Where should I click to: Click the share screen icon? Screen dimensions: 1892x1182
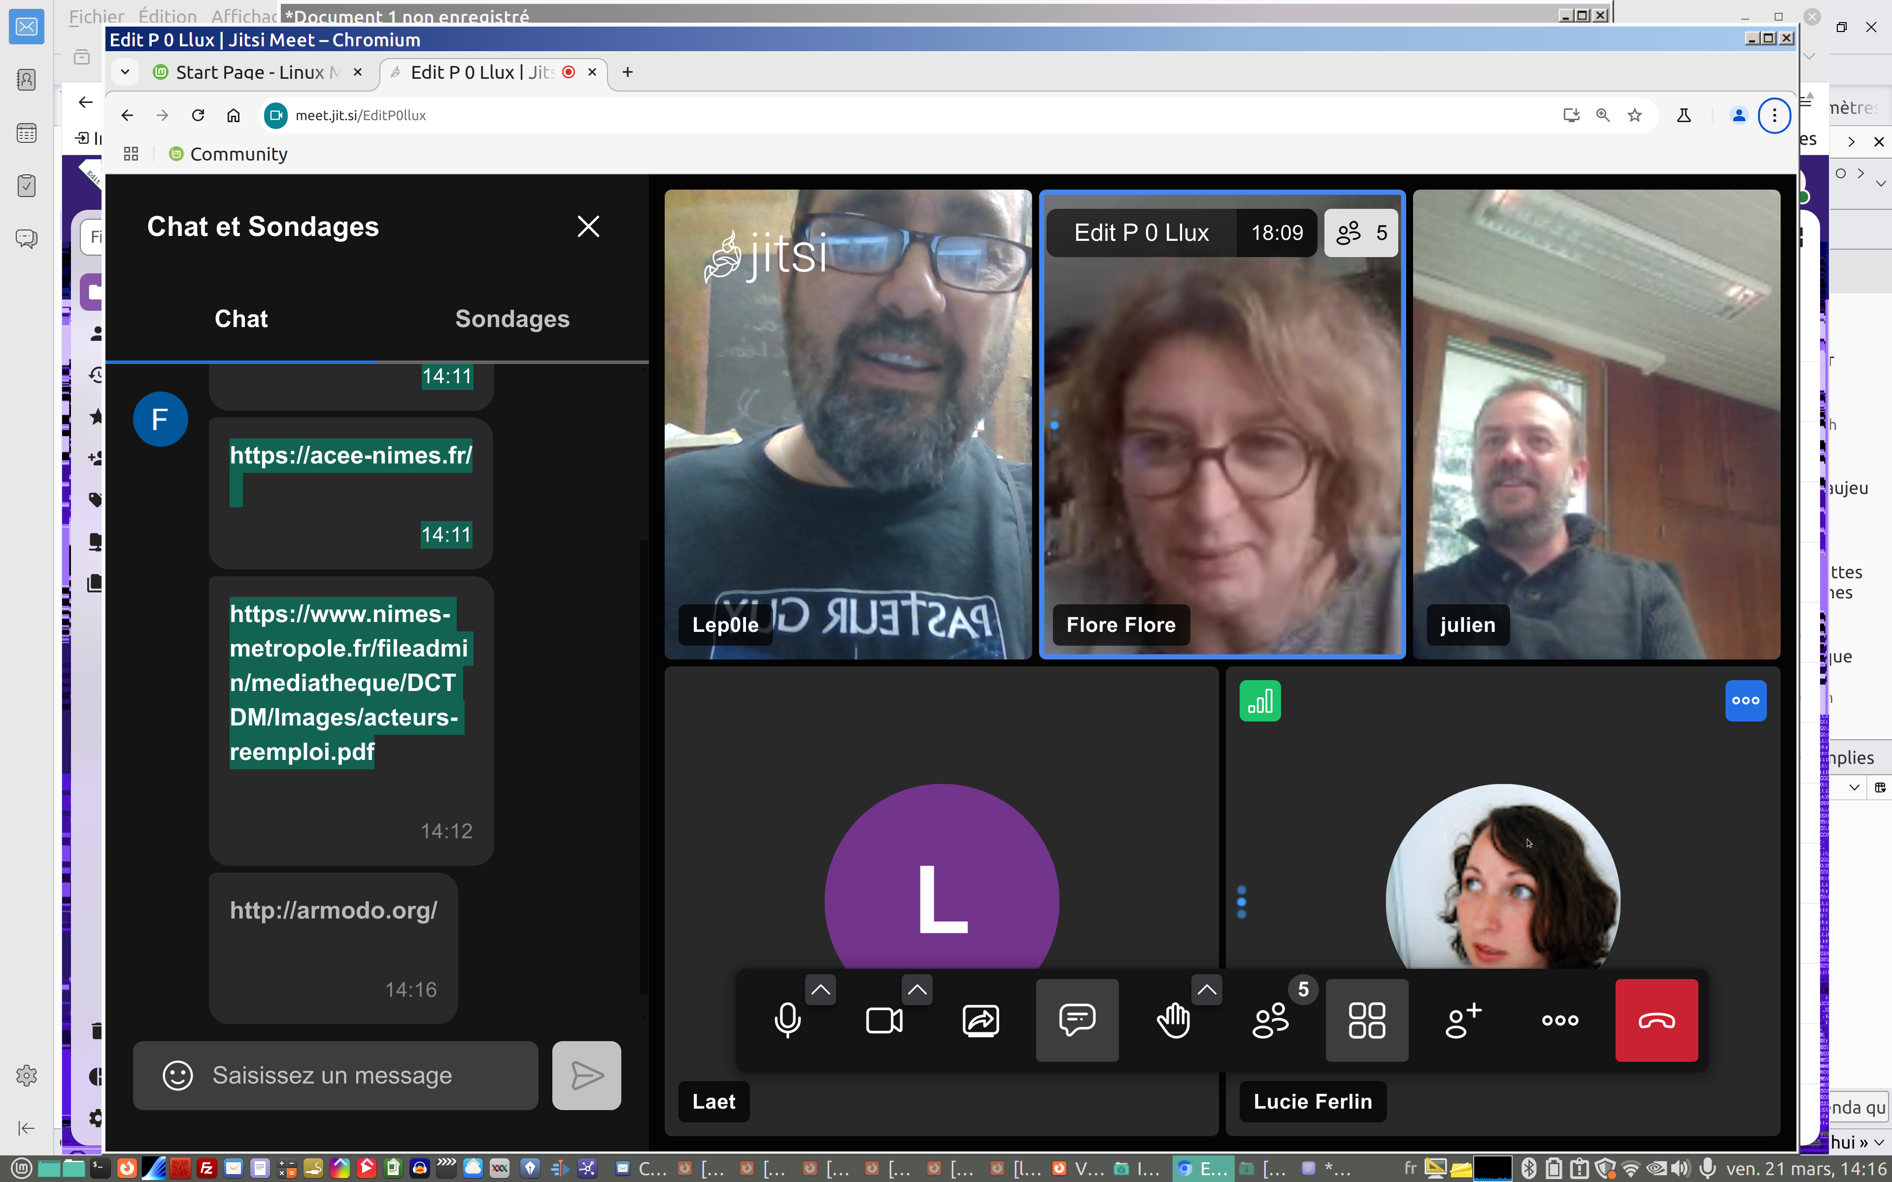980,1020
